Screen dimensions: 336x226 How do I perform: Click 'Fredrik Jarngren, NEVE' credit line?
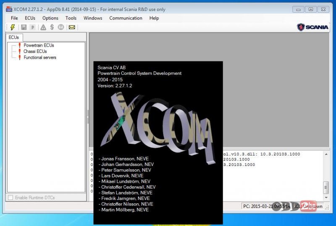point(124,198)
